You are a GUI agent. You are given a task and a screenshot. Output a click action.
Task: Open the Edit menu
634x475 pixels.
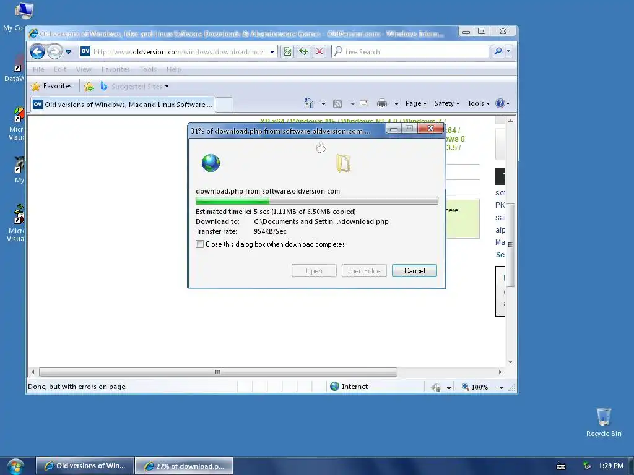pos(60,69)
